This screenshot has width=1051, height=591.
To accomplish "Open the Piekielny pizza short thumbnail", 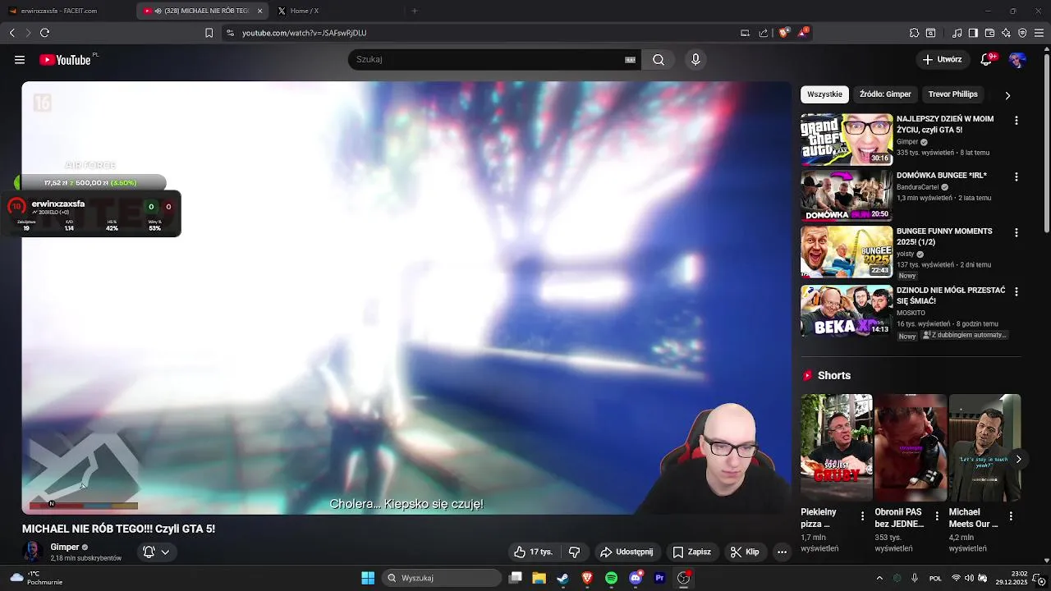I will (x=837, y=447).
